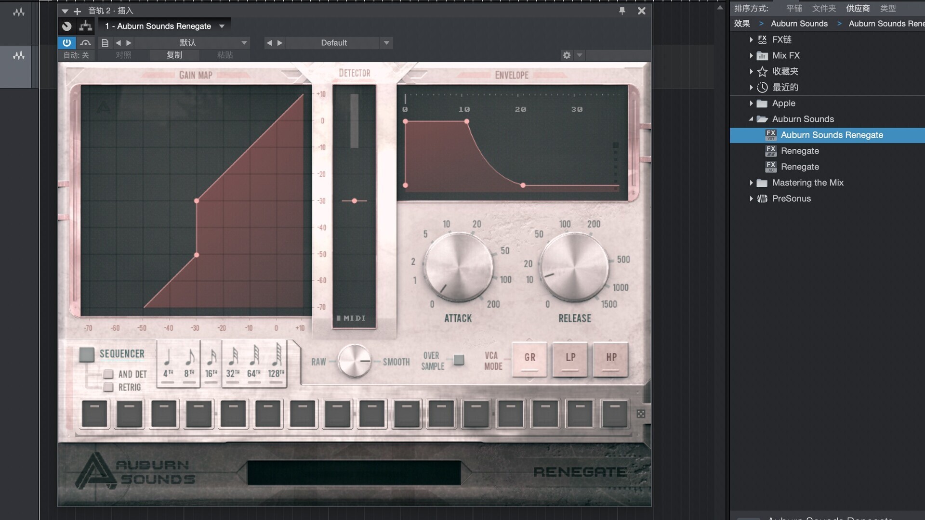This screenshot has width=925, height=520.
Task: Click the upper gain map node
Action: click(197, 201)
